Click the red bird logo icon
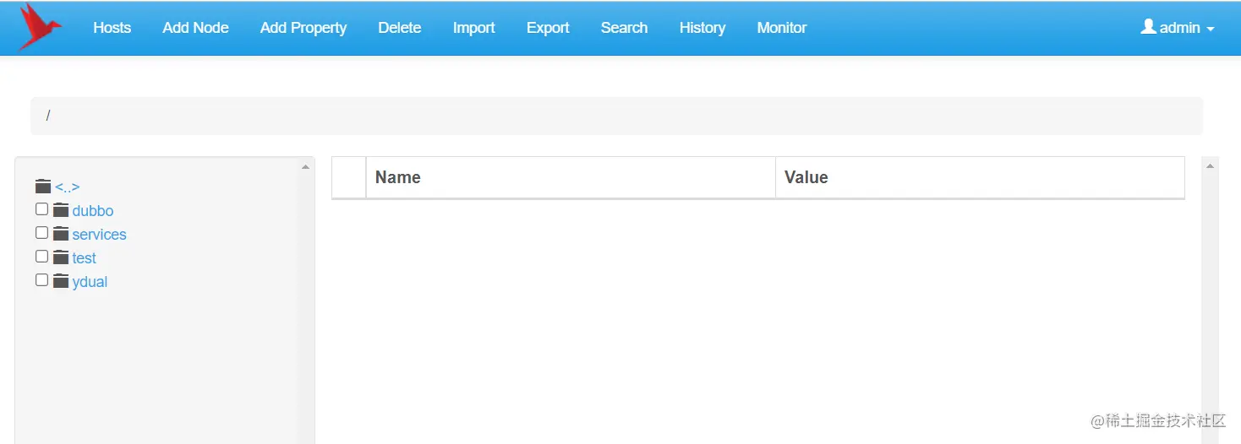 click(x=40, y=26)
